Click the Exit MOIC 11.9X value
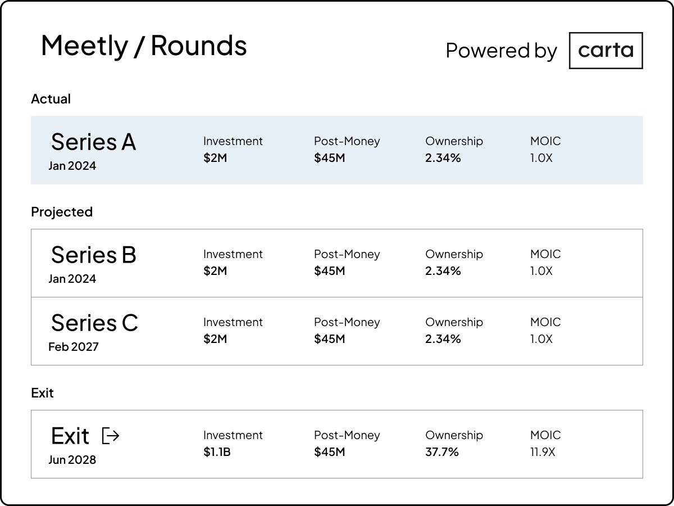Screen dimensions: 674x506 [542, 452]
